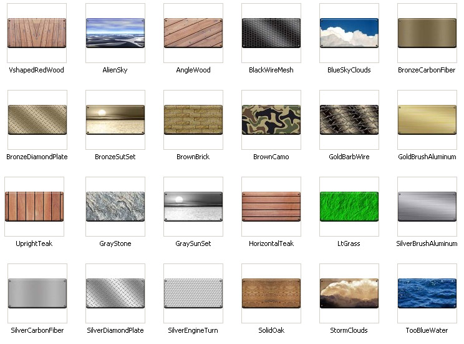Select the BrownCamo camouflage thumbnail
Screen dimensions: 464x344
pyautogui.click(x=271, y=120)
